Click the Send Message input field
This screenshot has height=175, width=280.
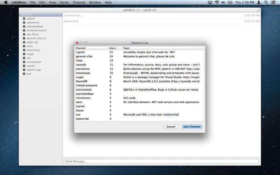162,161
